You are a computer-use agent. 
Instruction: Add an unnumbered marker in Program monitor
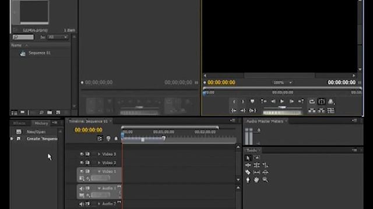coord(252,102)
